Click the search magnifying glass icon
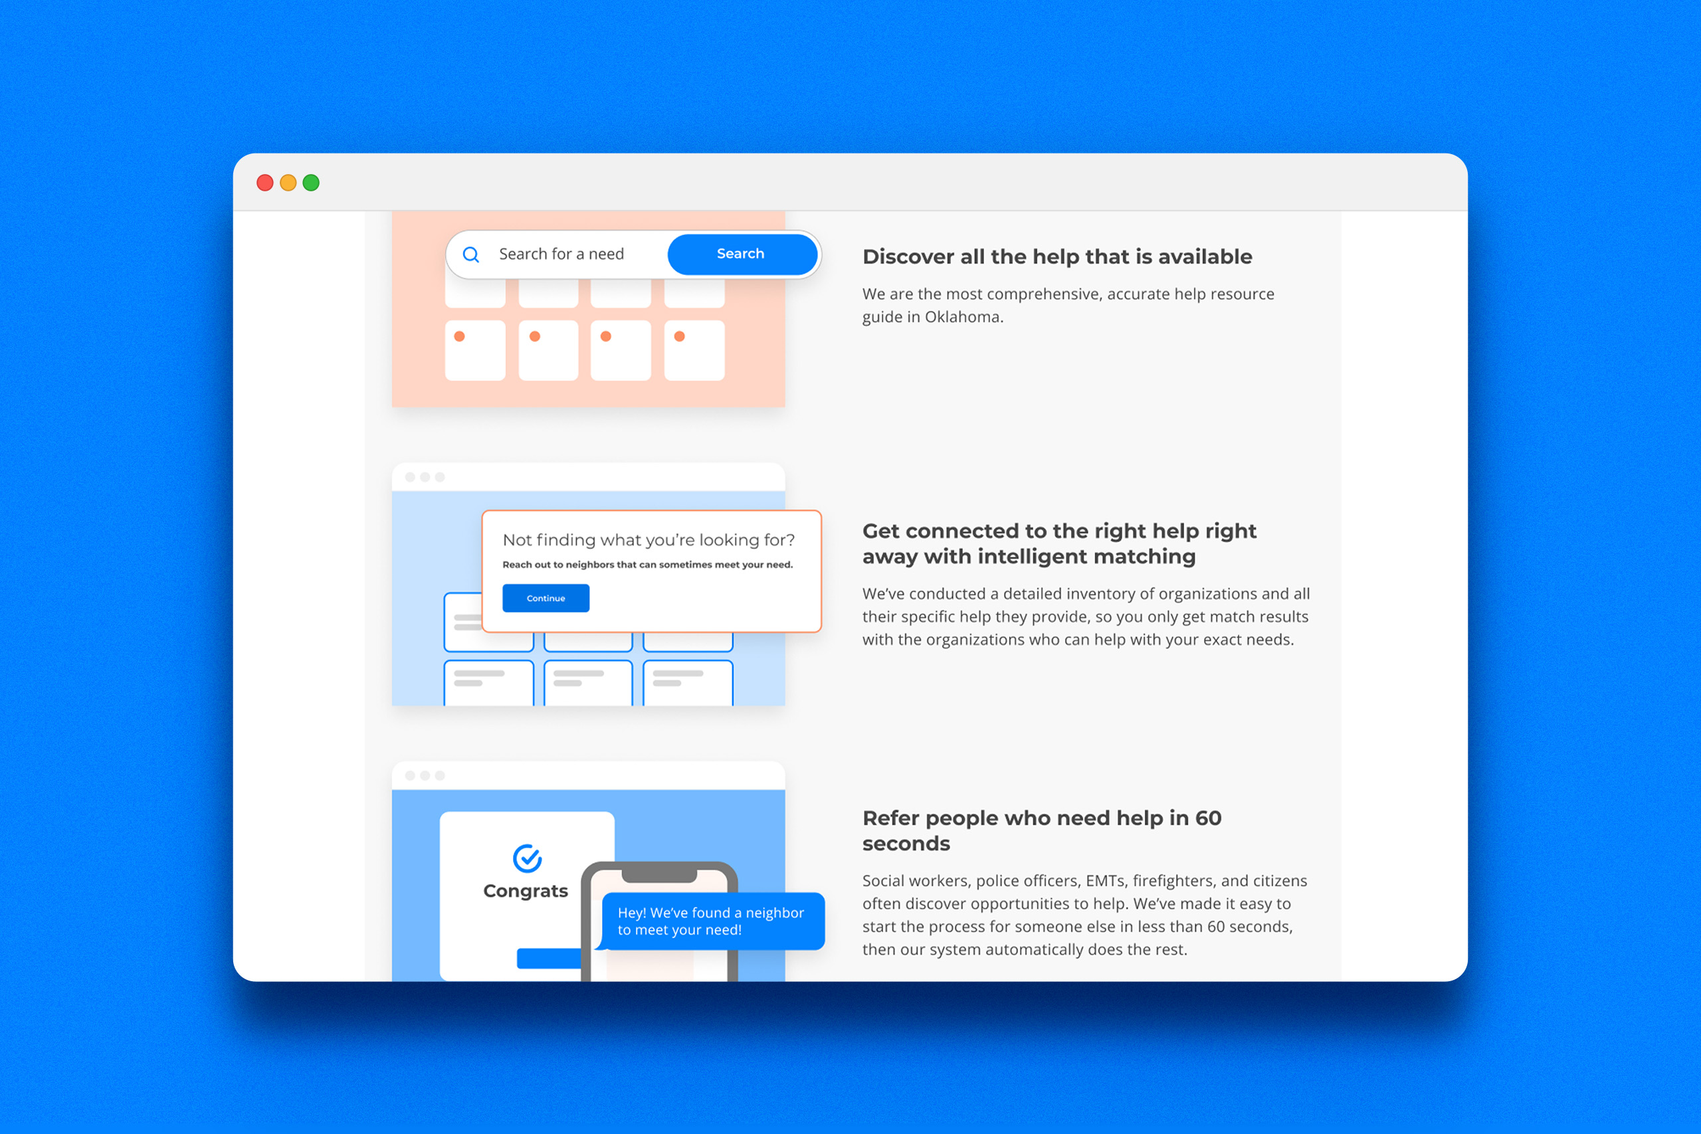Image resolution: width=1701 pixels, height=1134 pixels. click(x=470, y=252)
